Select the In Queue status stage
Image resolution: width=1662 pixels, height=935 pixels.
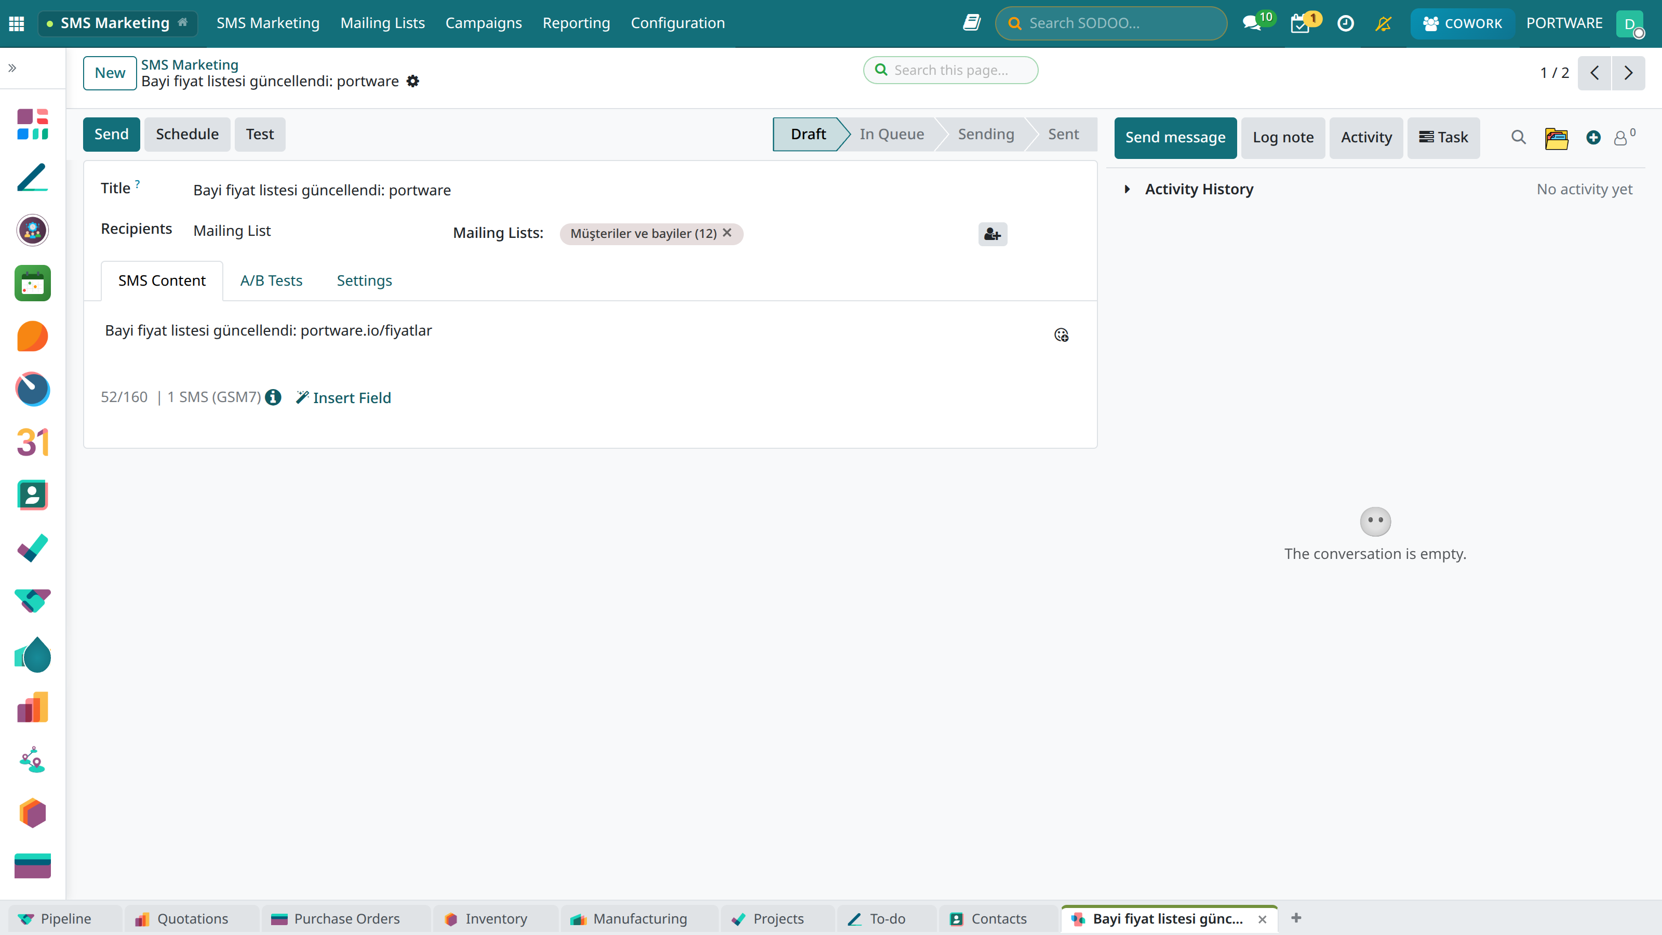tap(892, 134)
